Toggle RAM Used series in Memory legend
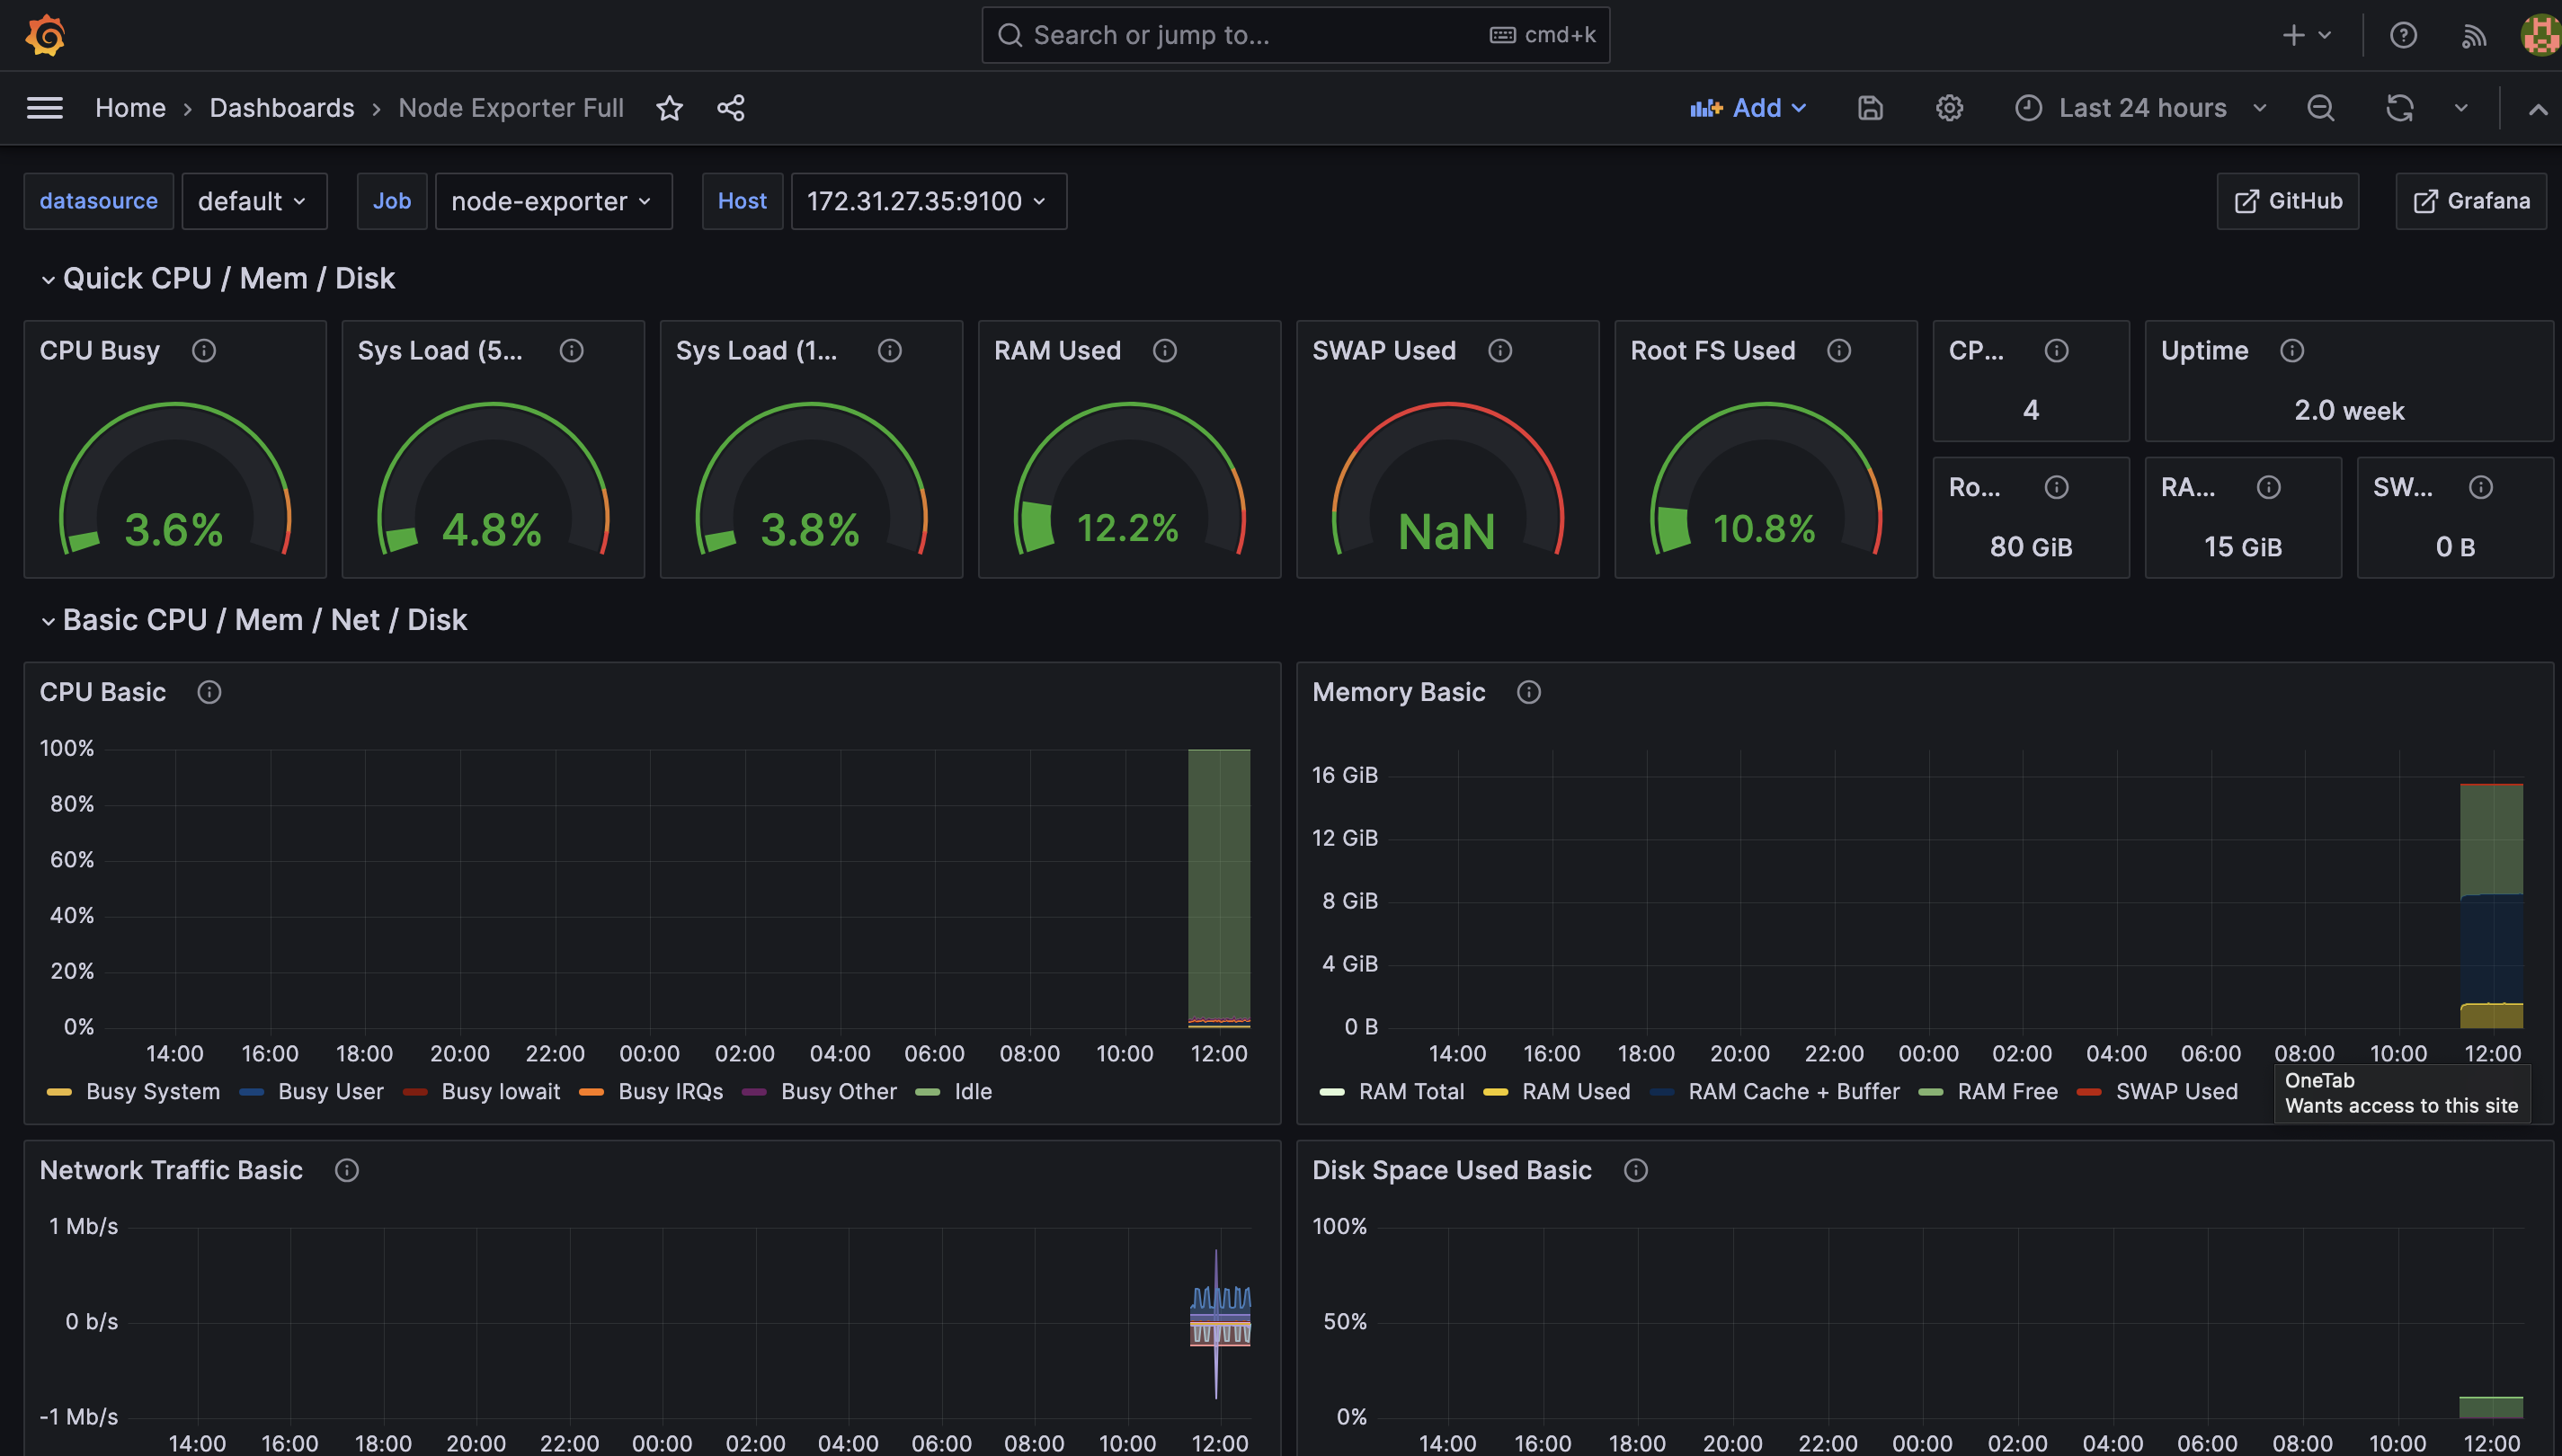The height and width of the screenshot is (1456, 2562). pyautogui.click(x=1574, y=1091)
